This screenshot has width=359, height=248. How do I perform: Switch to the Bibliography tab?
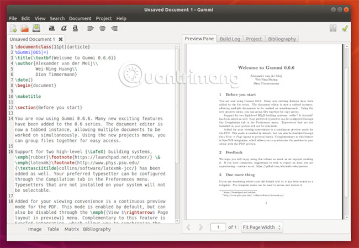tap(282, 39)
